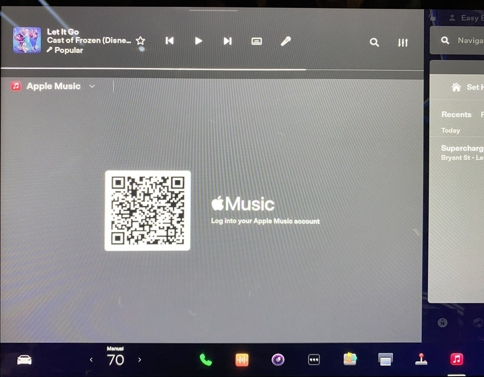484x377 pixels.
Task: Search the media library magnifier icon
Action: point(374,42)
